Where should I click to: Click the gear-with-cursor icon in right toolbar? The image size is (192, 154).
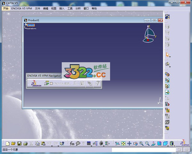(167, 64)
